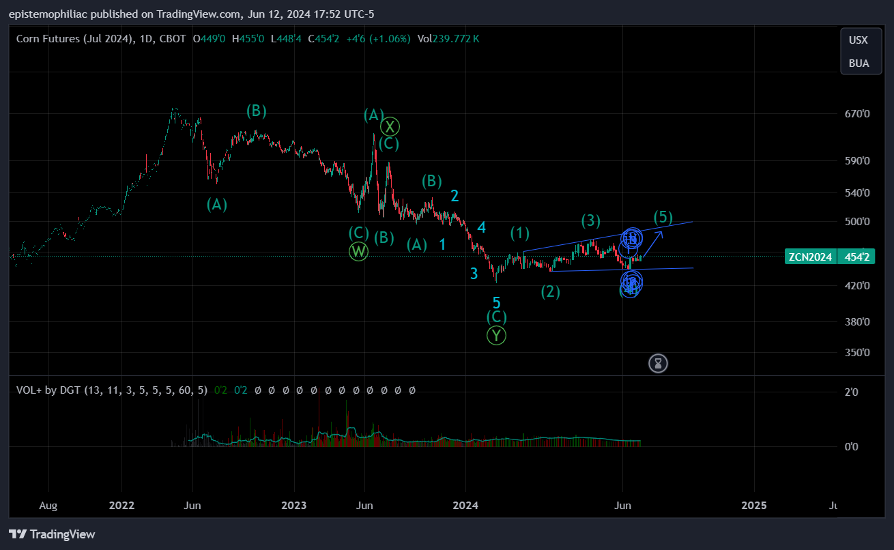Click the 2023 label on time axis
Image resolution: width=894 pixels, height=550 pixels.
click(294, 506)
